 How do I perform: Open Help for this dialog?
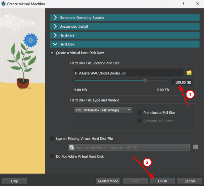point(14,181)
